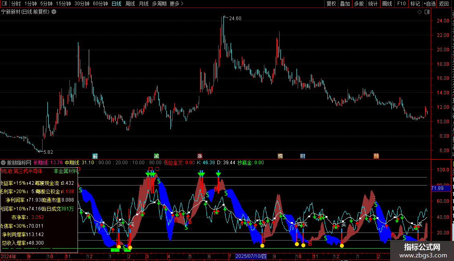454x261 pixels.
Task: Click the 叠加 overlay button
Action: coord(345,4)
